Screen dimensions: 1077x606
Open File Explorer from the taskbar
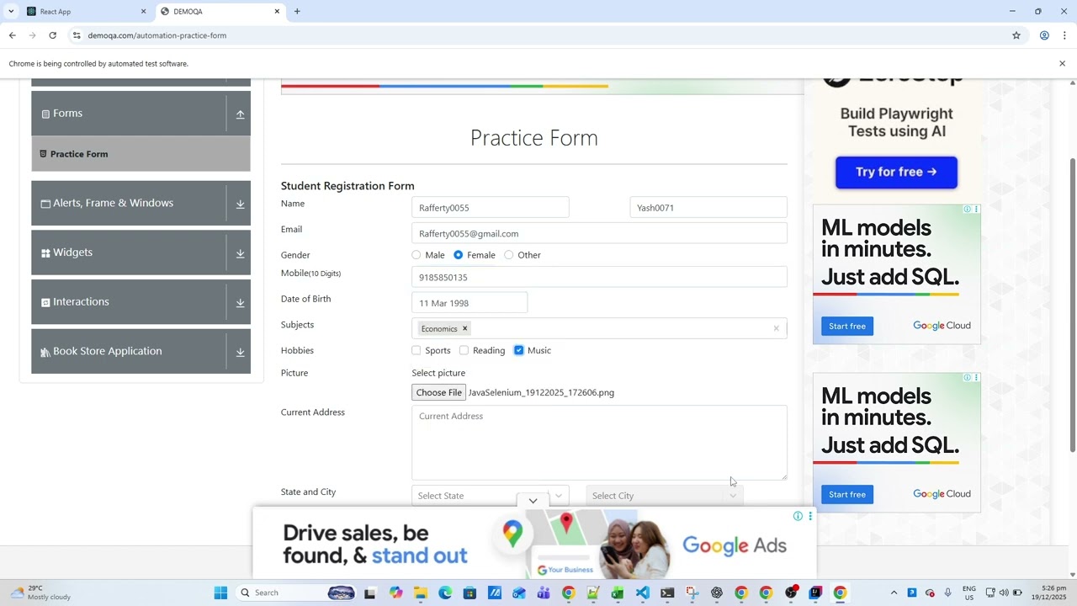[420, 593]
